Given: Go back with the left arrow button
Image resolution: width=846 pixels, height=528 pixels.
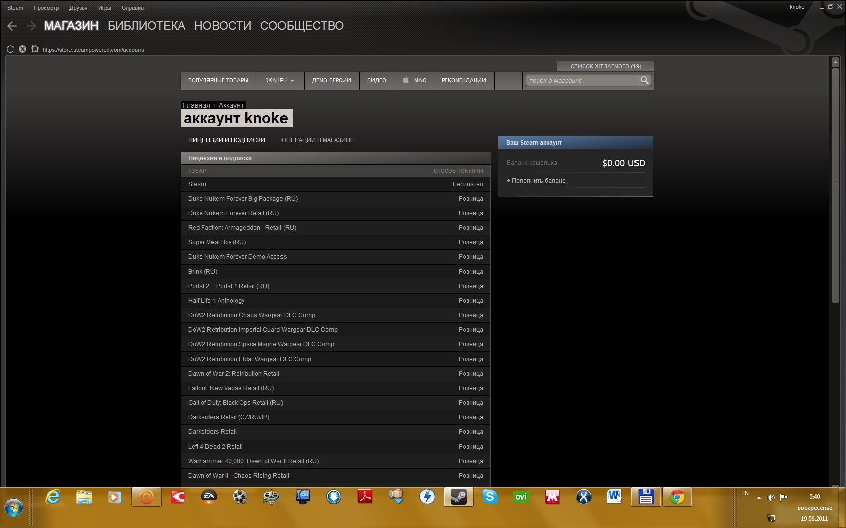Looking at the screenshot, I should tap(12, 26).
